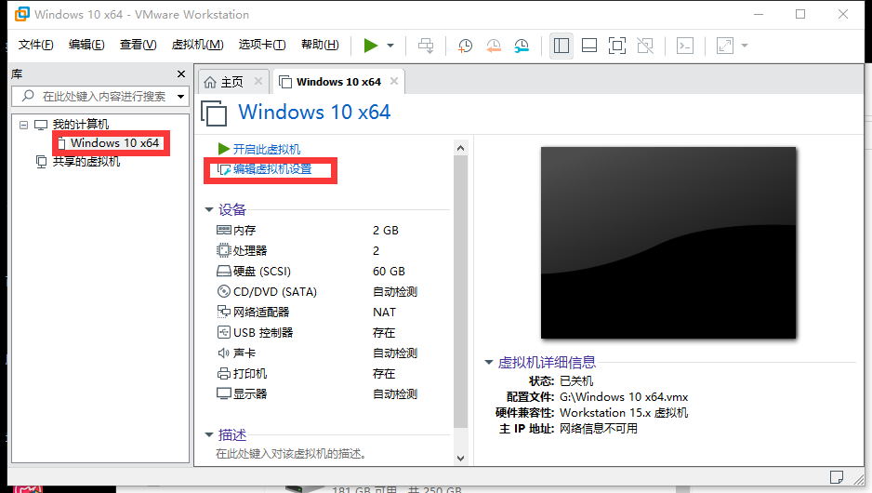Select 共享的虚拟机 tree item
The height and width of the screenshot is (493, 872).
click(x=86, y=161)
